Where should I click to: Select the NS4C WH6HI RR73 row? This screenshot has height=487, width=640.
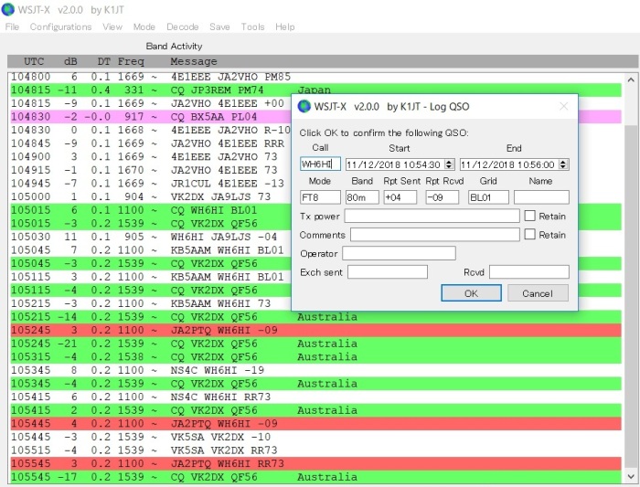(316, 397)
